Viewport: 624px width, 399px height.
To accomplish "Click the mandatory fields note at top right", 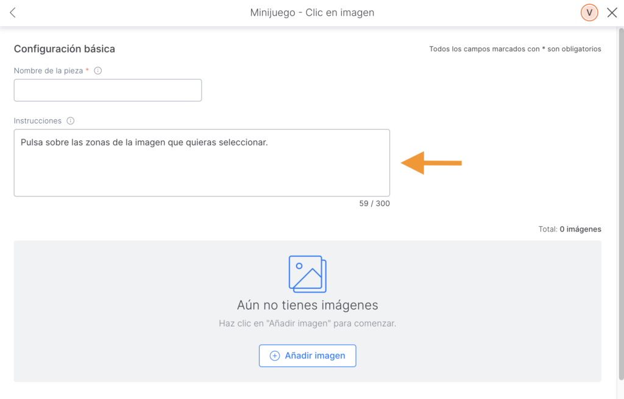I will click(515, 49).
